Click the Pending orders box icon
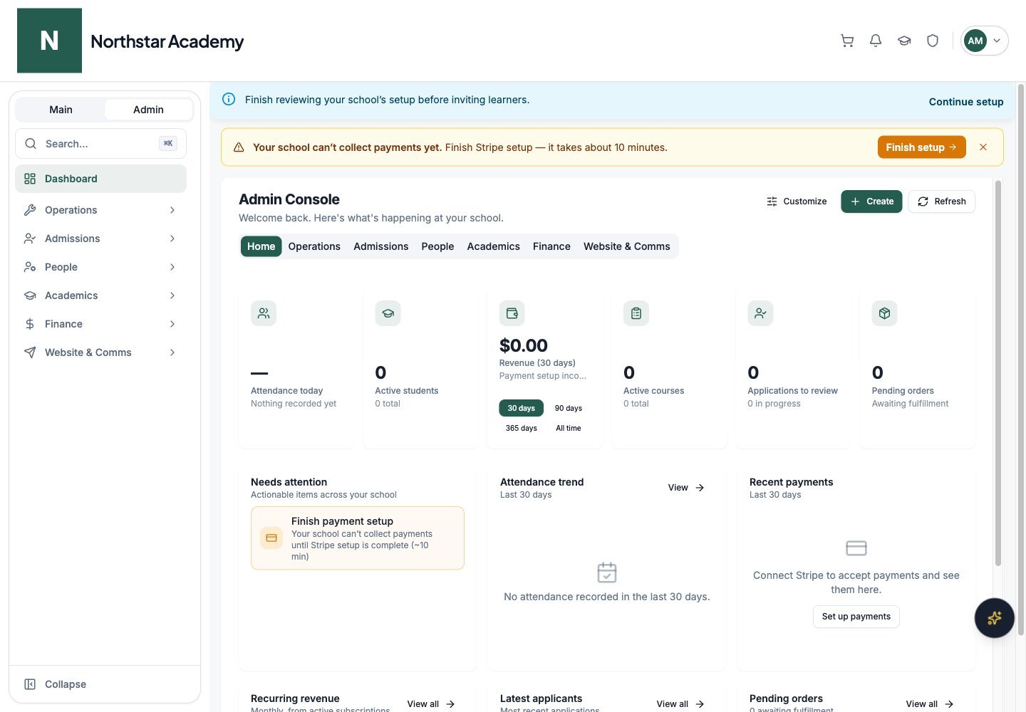The width and height of the screenshot is (1026, 712). click(x=884, y=313)
